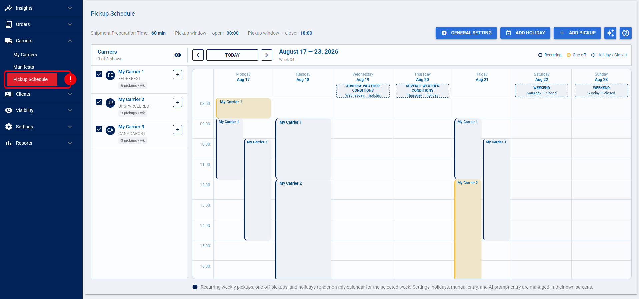Go to previous week with left arrow
This screenshot has width=639, height=299.
pyautogui.click(x=198, y=55)
